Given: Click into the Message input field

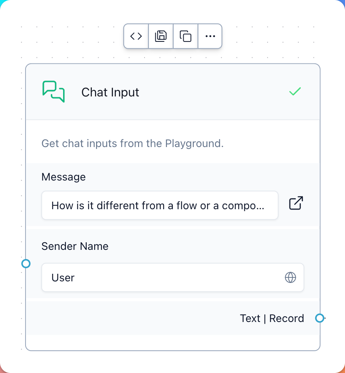Looking at the screenshot, I should 160,205.
